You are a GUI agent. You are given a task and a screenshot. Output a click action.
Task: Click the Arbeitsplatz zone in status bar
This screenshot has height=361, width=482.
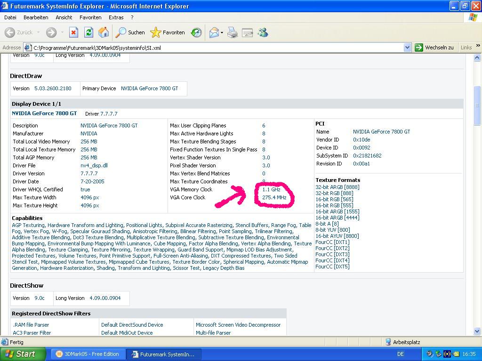403,342
